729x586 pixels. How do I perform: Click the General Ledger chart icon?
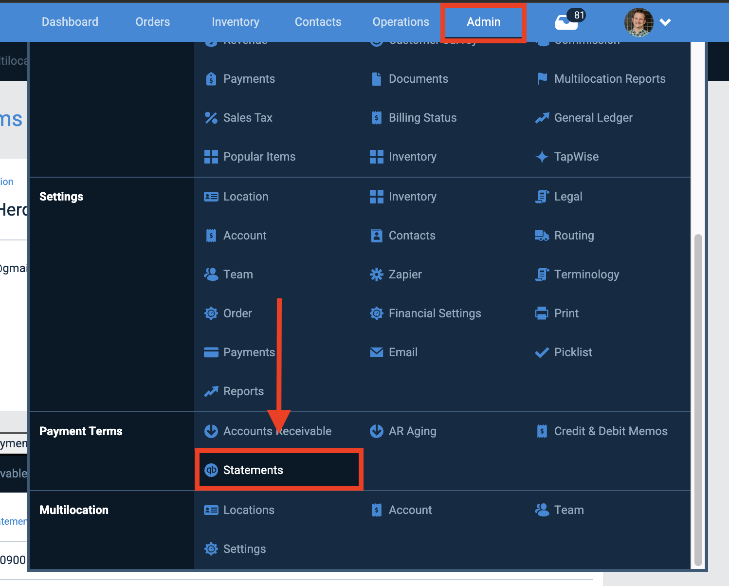pyautogui.click(x=542, y=118)
